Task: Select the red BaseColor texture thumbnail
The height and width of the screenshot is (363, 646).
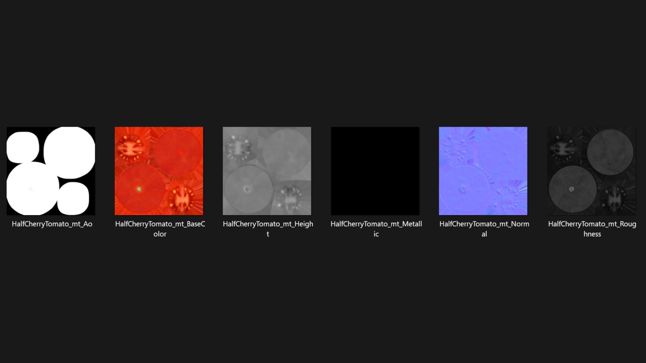Action: (x=159, y=171)
